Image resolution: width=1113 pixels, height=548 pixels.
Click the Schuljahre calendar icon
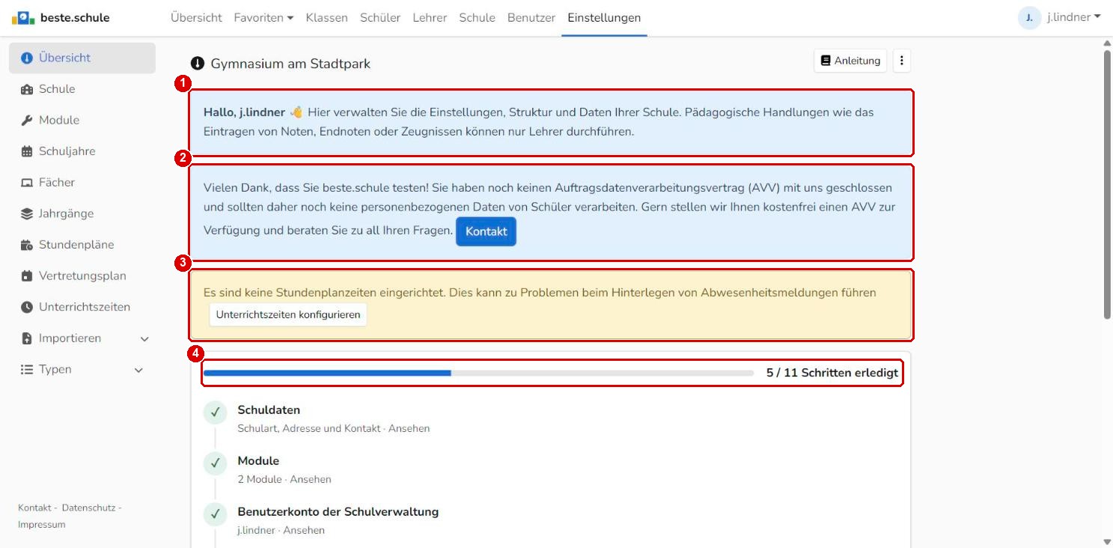(x=27, y=151)
